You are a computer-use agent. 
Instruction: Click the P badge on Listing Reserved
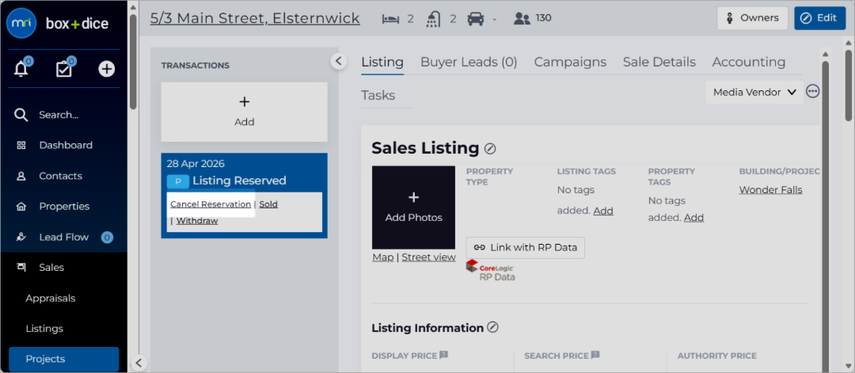click(x=178, y=181)
